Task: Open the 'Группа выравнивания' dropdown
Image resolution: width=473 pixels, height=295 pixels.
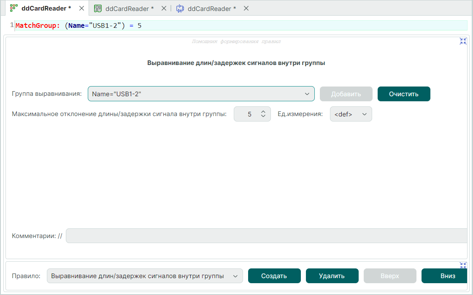Action: tap(307, 94)
